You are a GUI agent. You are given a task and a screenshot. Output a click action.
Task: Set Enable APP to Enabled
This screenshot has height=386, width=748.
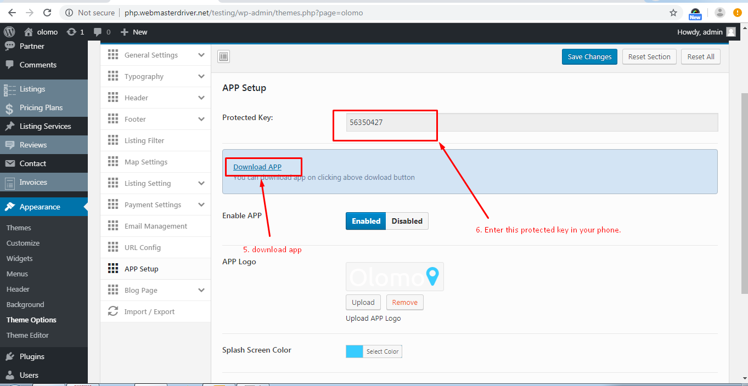[366, 221]
